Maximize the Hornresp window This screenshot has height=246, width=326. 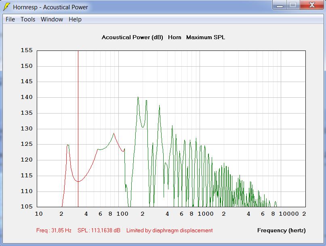coord(293,5)
